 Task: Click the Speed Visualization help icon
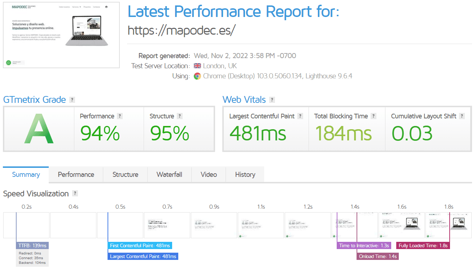pyautogui.click(x=75, y=193)
